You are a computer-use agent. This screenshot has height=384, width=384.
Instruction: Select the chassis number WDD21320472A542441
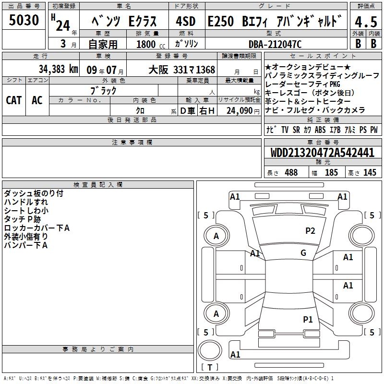click(x=323, y=153)
